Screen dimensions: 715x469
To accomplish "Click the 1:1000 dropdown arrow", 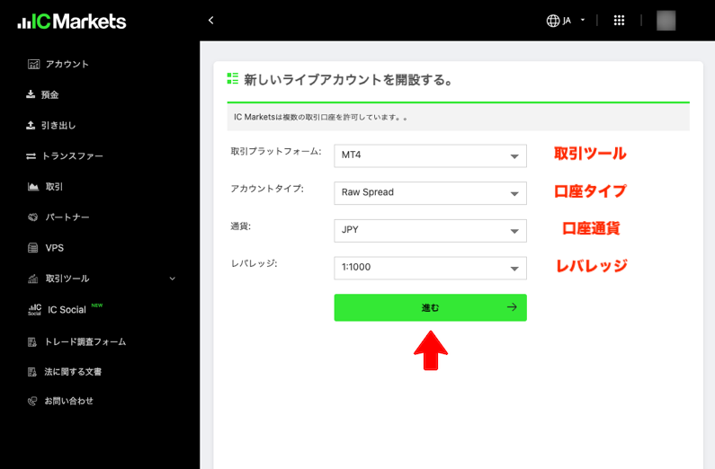I will click(514, 269).
